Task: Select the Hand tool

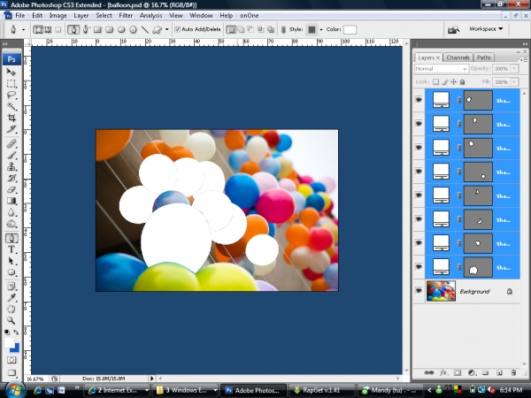Action: 12,309
